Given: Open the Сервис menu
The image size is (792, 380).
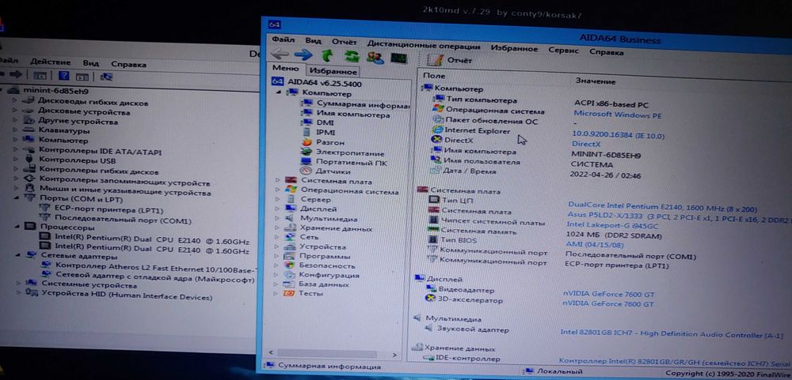Looking at the screenshot, I should click(564, 51).
